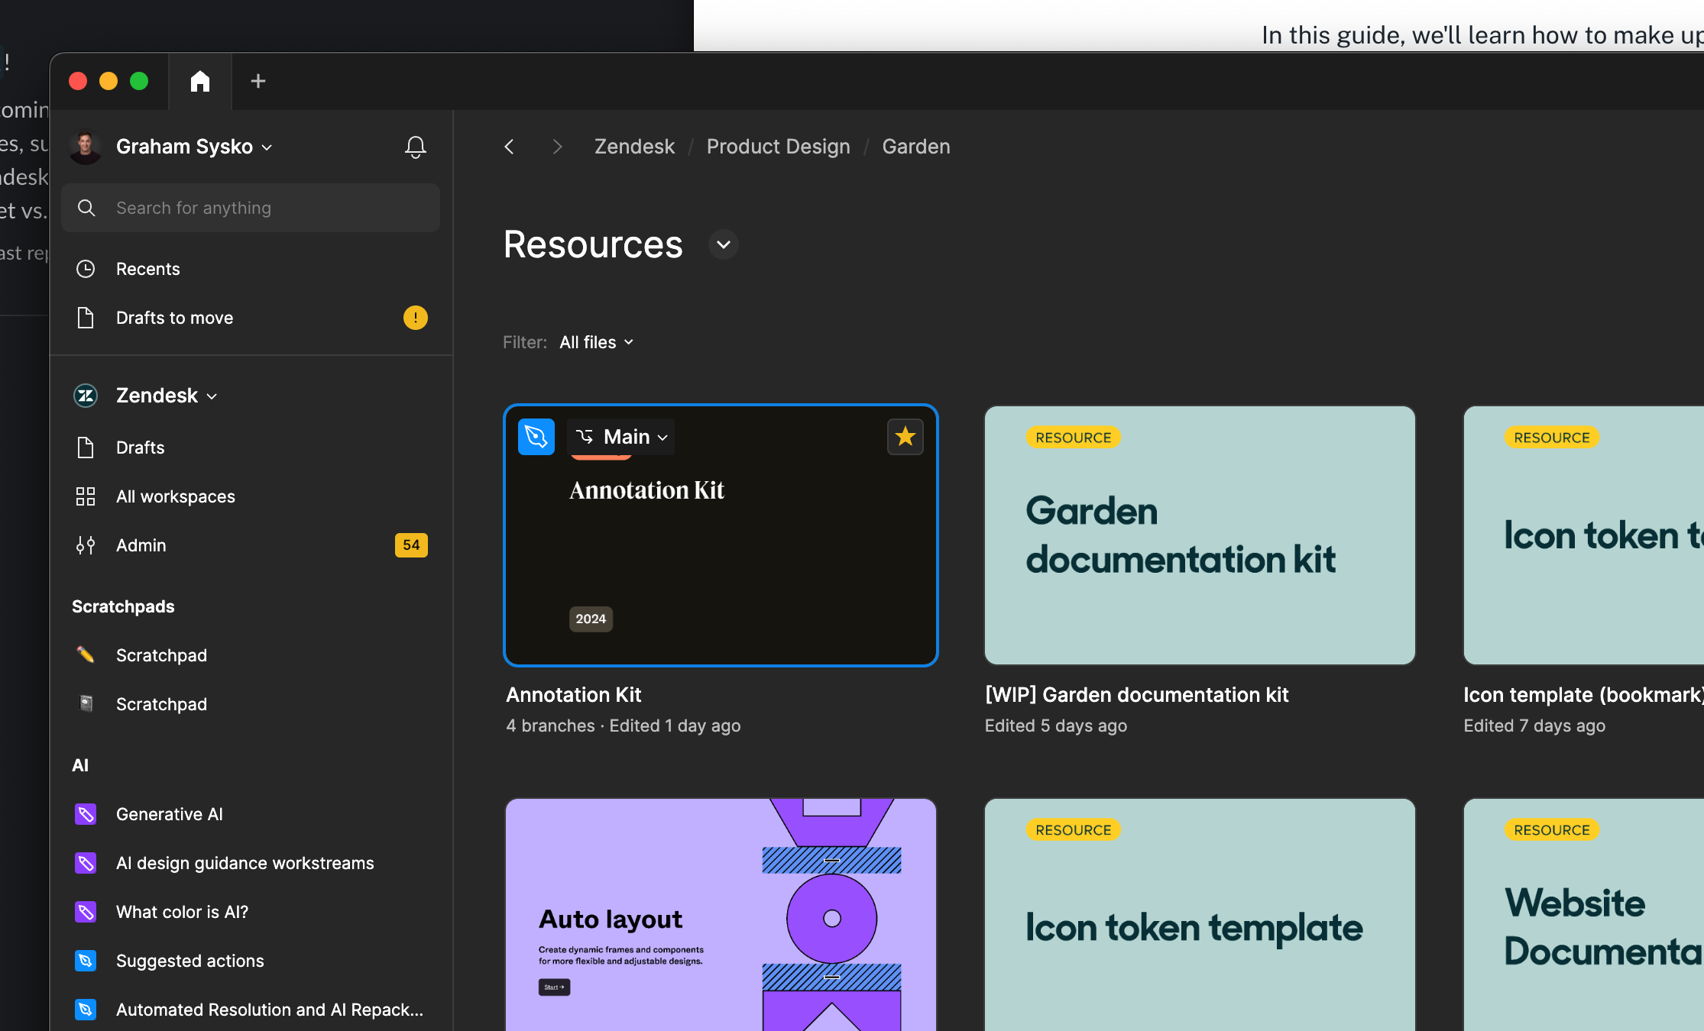Click the Recents clock icon
The image size is (1704, 1031).
(86, 269)
